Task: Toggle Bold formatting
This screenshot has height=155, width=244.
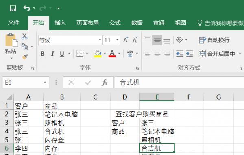Action: pyautogui.click(x=42, y=54)
